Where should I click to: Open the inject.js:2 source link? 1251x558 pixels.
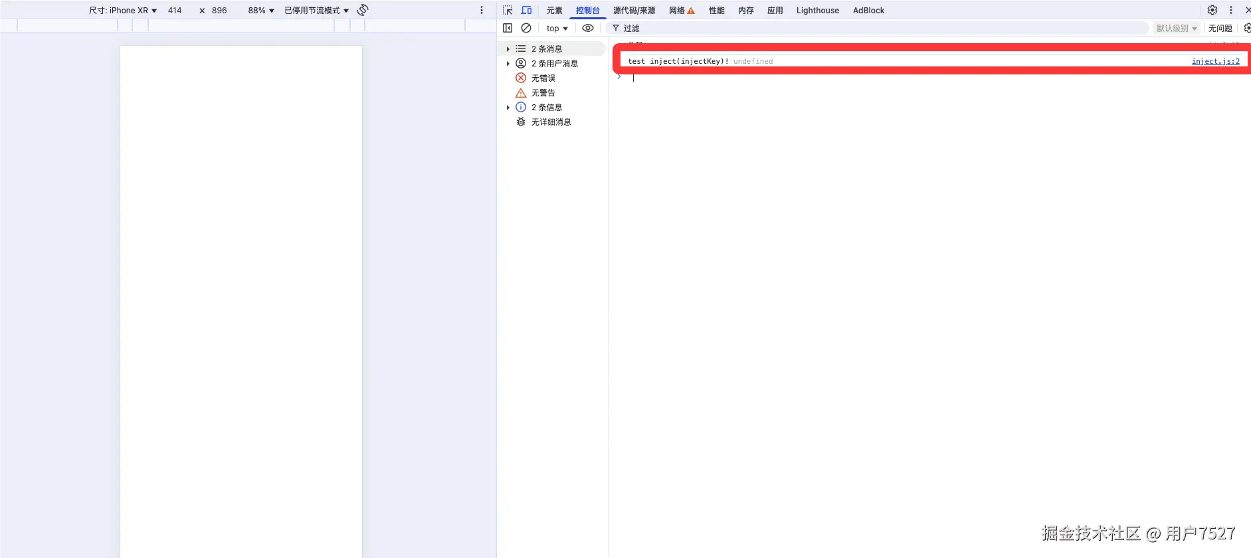pyautogui.click(x=1215, y=61)
